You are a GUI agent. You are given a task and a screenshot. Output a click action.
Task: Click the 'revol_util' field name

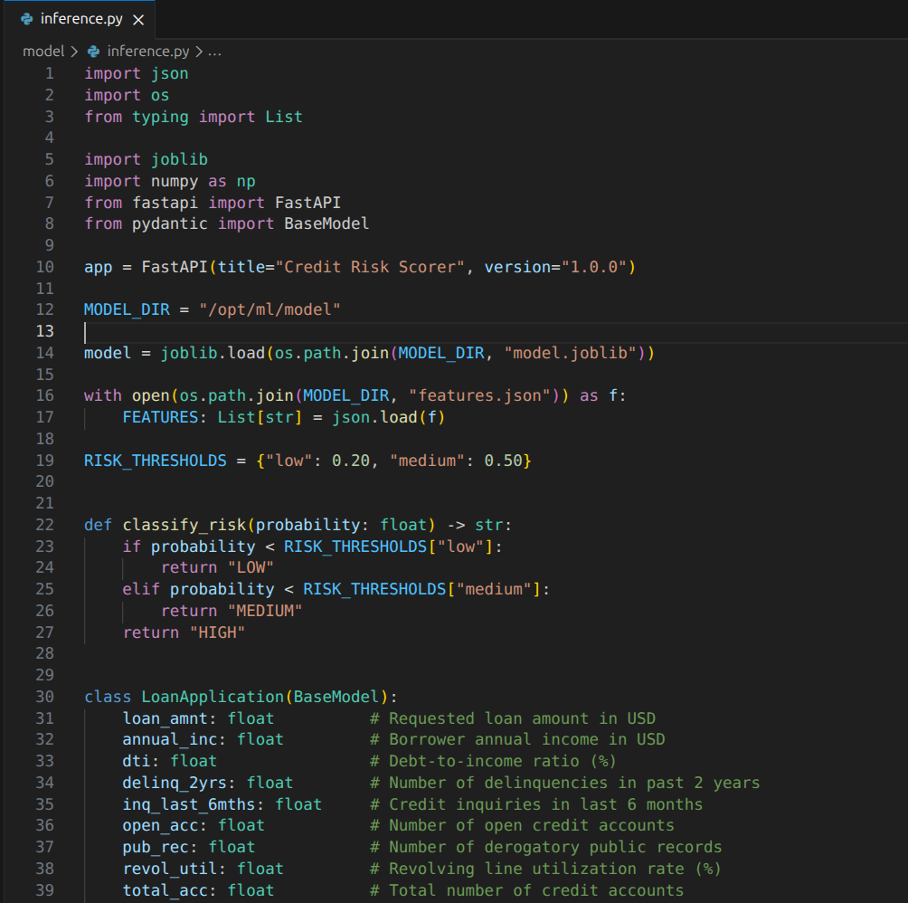[x=170, y=869]
